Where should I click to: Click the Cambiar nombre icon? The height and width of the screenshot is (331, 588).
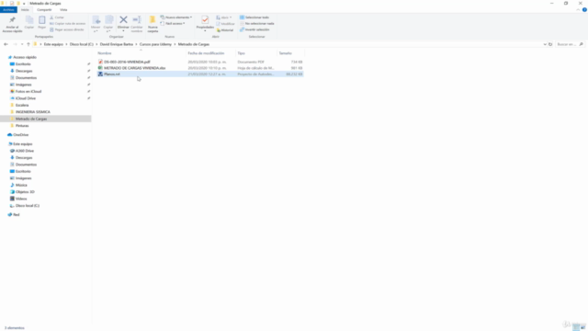coord(137,20)
